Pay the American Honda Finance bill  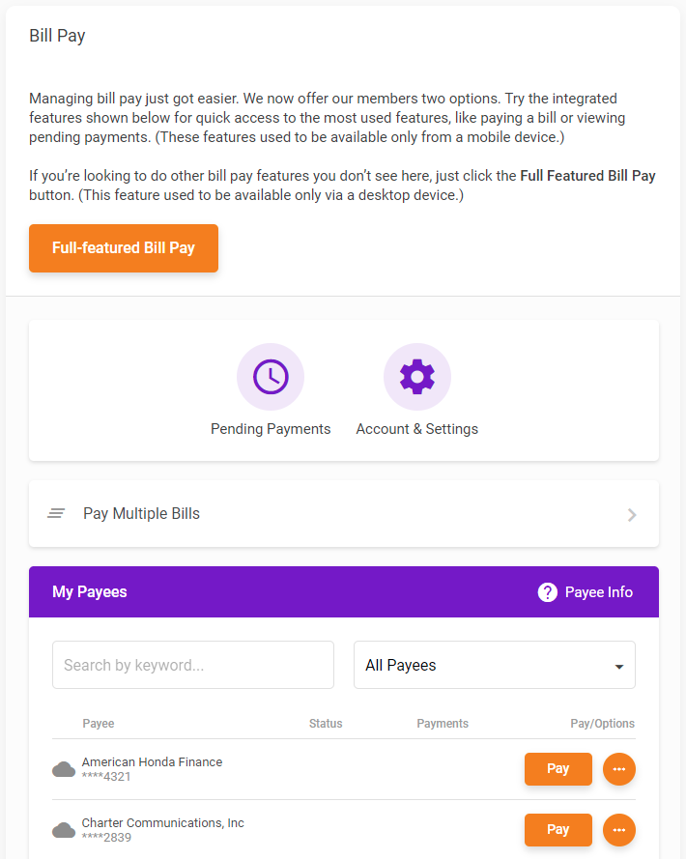point(557,768)
